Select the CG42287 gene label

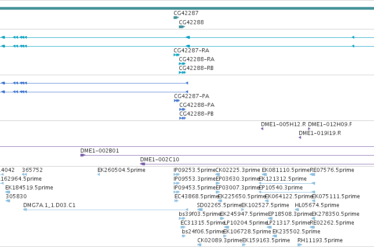186,13
